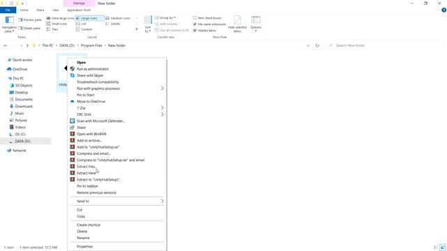The image size is (447, 251).
Task: Click the Navigation pane icon
Action: 9,24
